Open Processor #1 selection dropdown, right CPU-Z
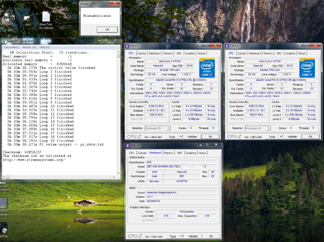 point(258,128)
